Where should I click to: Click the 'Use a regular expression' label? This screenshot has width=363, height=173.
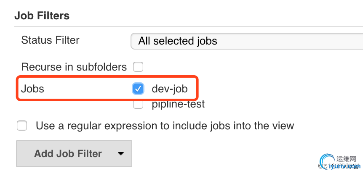pos(165,126)
